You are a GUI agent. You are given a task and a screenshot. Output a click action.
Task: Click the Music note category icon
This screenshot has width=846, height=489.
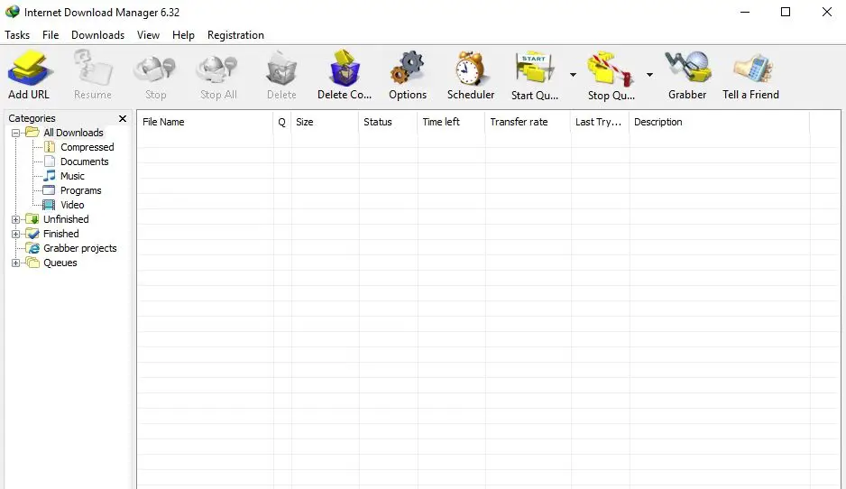click(x=49, y=176)
